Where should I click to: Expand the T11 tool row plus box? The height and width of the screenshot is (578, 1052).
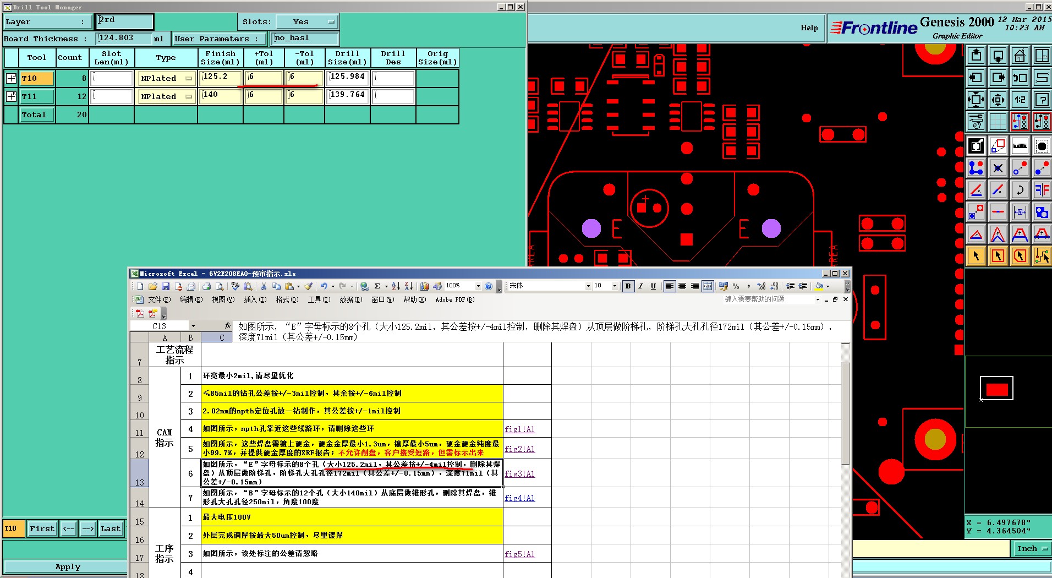click(11, 96)
